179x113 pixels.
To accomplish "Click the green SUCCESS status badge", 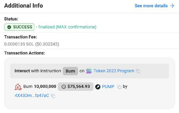I will pyautogui.click(x=19, y=27).
